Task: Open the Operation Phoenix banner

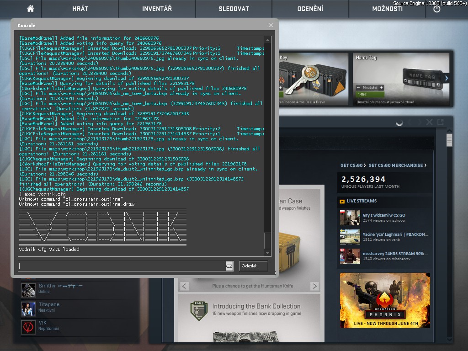Action: (385, 300)
